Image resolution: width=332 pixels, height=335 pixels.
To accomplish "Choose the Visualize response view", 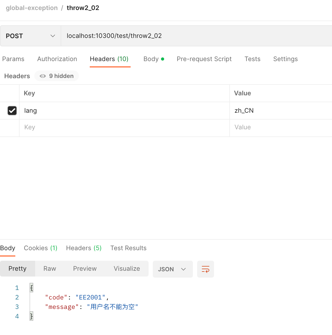I will (127, 269).
